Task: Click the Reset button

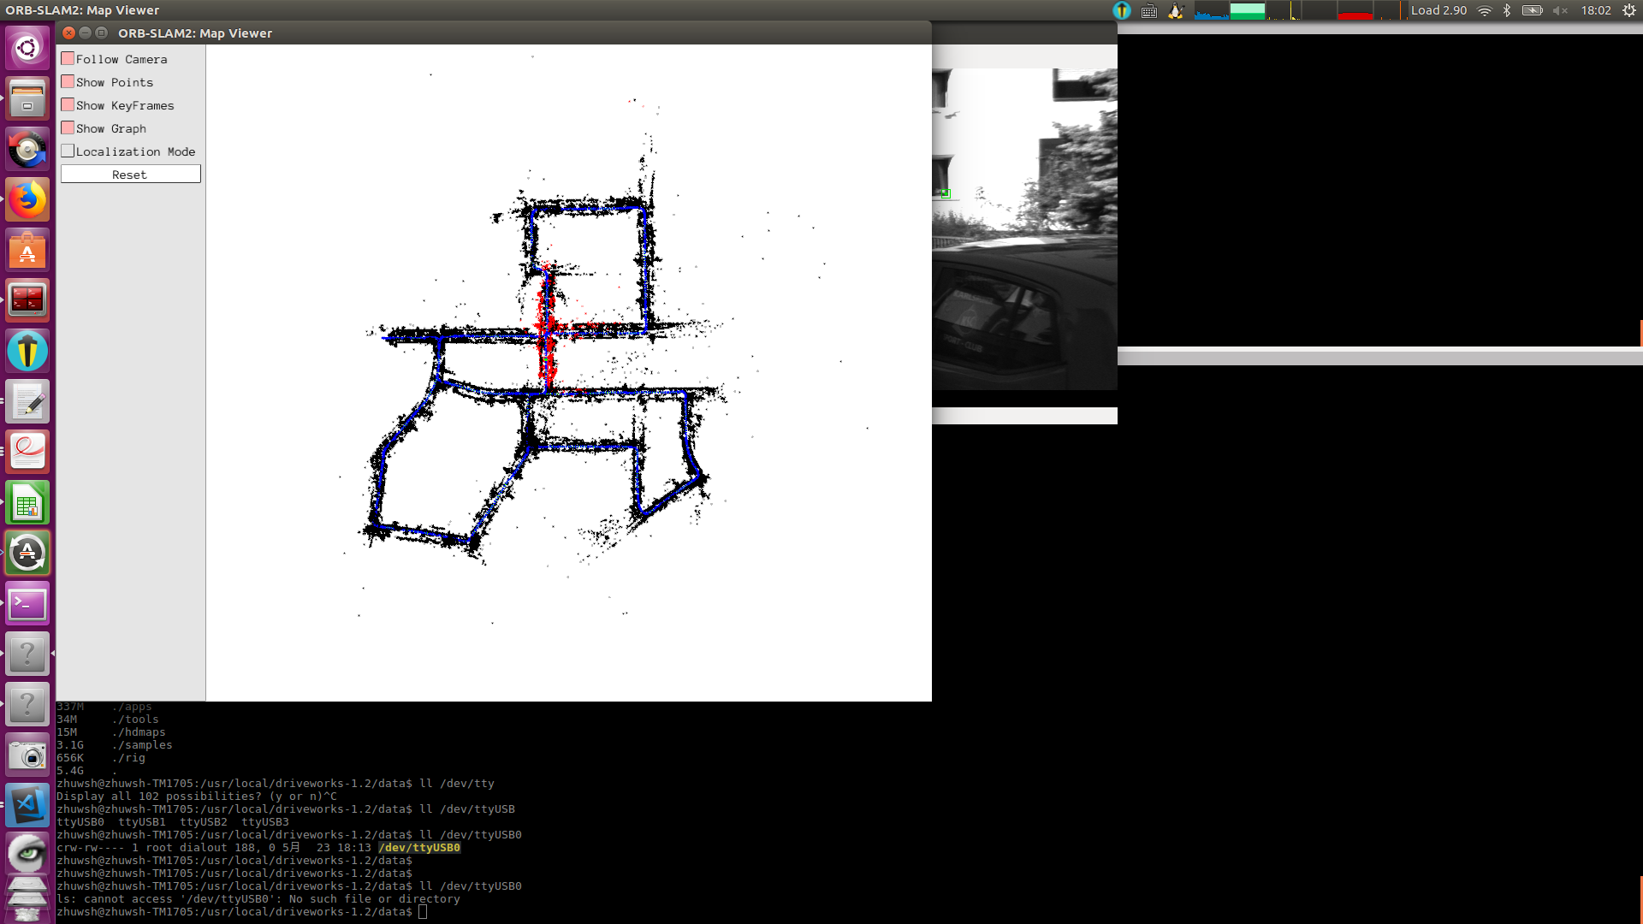Action: (x=130, y=175)
